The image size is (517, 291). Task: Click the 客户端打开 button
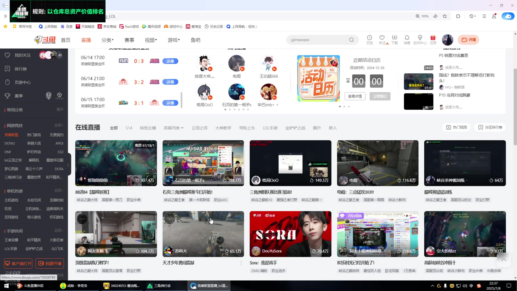tap(18, 264)
